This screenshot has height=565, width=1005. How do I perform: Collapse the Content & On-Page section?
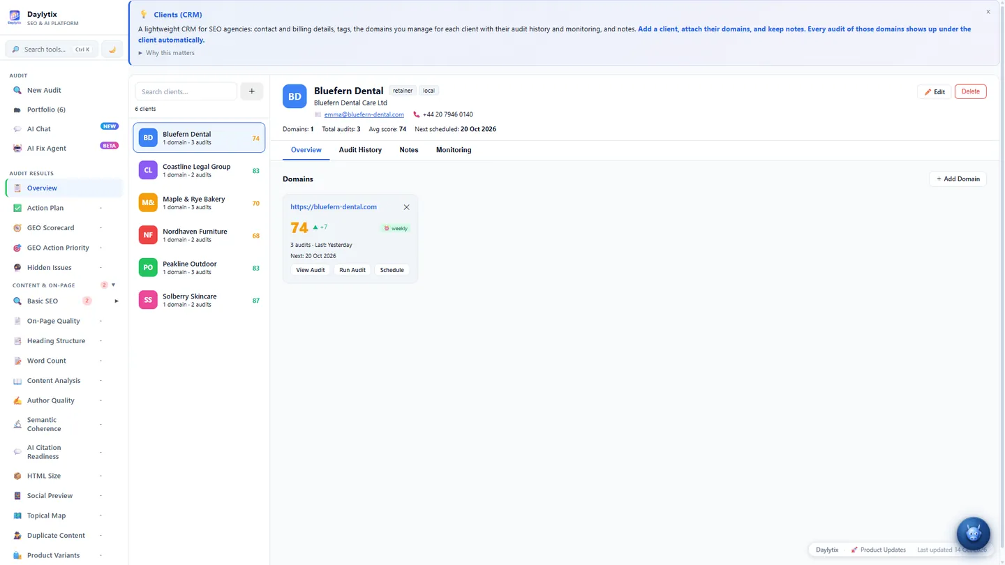[x=114, y=285]
